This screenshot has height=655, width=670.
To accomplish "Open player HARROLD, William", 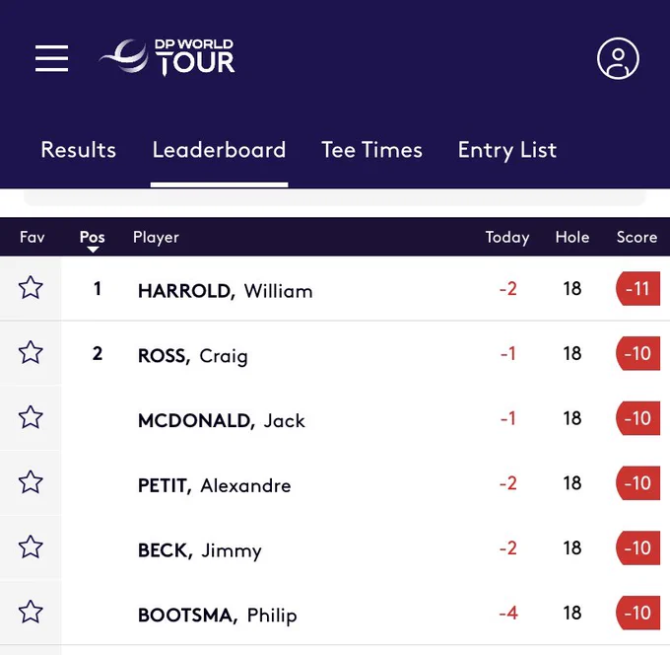I will 226,291.
